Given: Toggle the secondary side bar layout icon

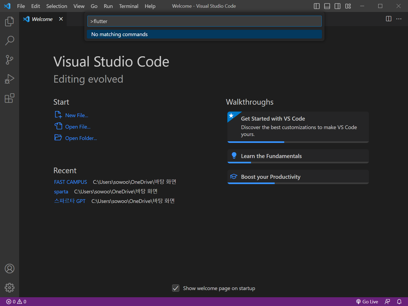Looking at the screenshot, I should pyautogui.click(x=337, y=6).
